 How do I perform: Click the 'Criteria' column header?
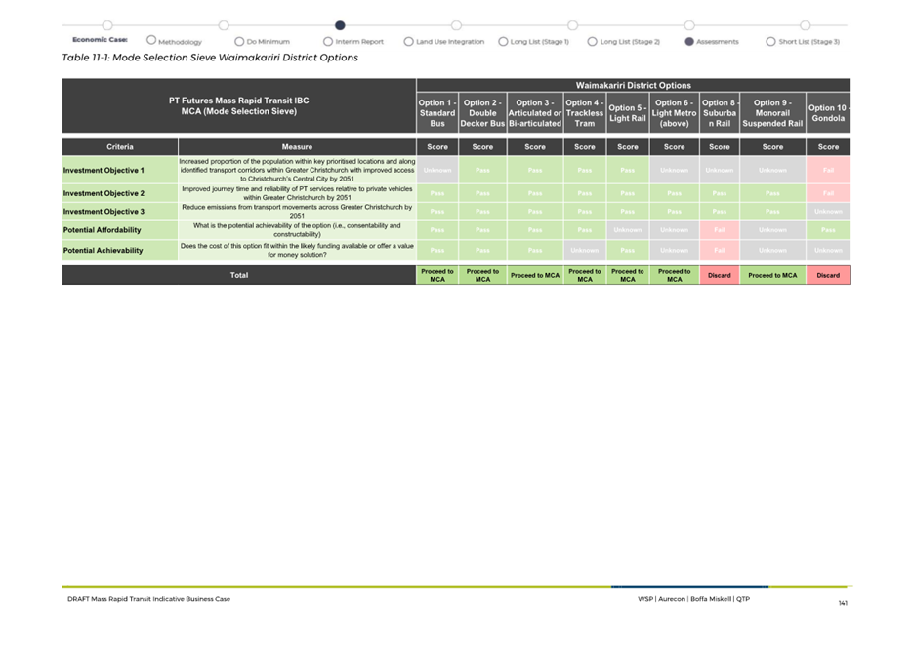[120, 147]
